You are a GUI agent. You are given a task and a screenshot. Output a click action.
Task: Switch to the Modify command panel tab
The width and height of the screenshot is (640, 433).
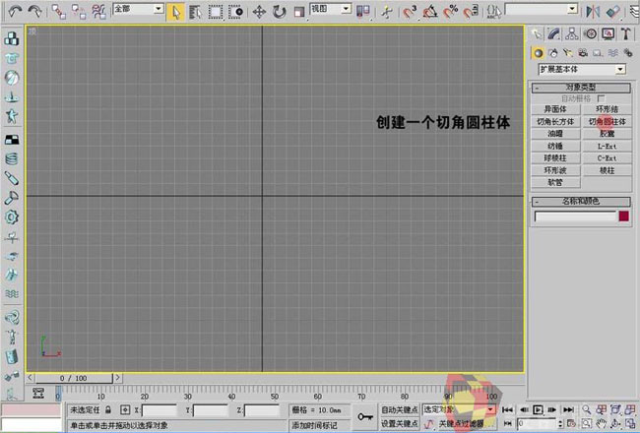[x=554, y=33]
